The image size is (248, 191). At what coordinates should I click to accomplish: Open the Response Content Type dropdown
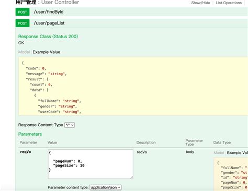tap(70, 125)
